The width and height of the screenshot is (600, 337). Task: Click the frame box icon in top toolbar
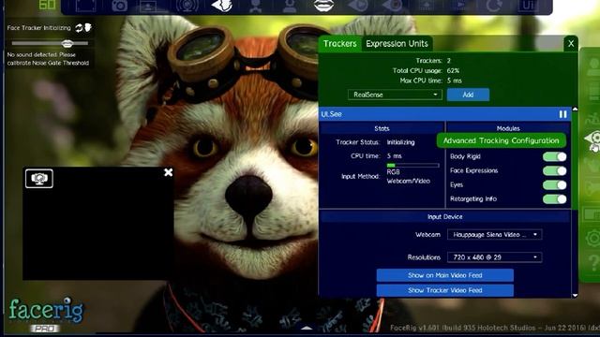(85, 6)
